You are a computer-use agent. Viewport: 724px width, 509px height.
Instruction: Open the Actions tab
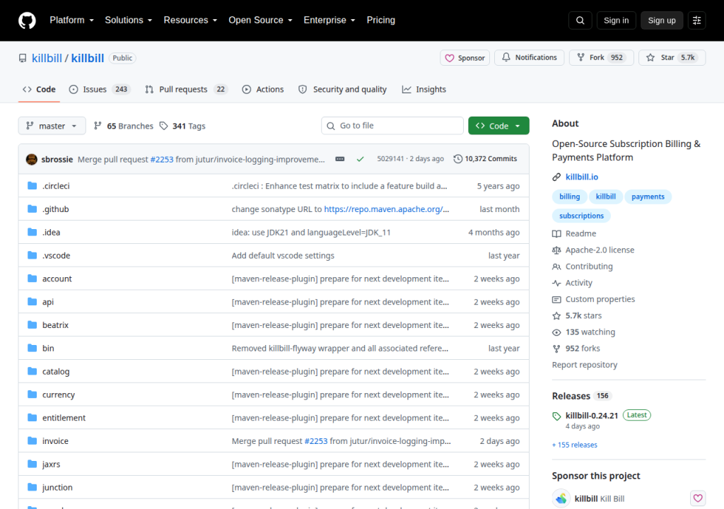pos(263,89)
